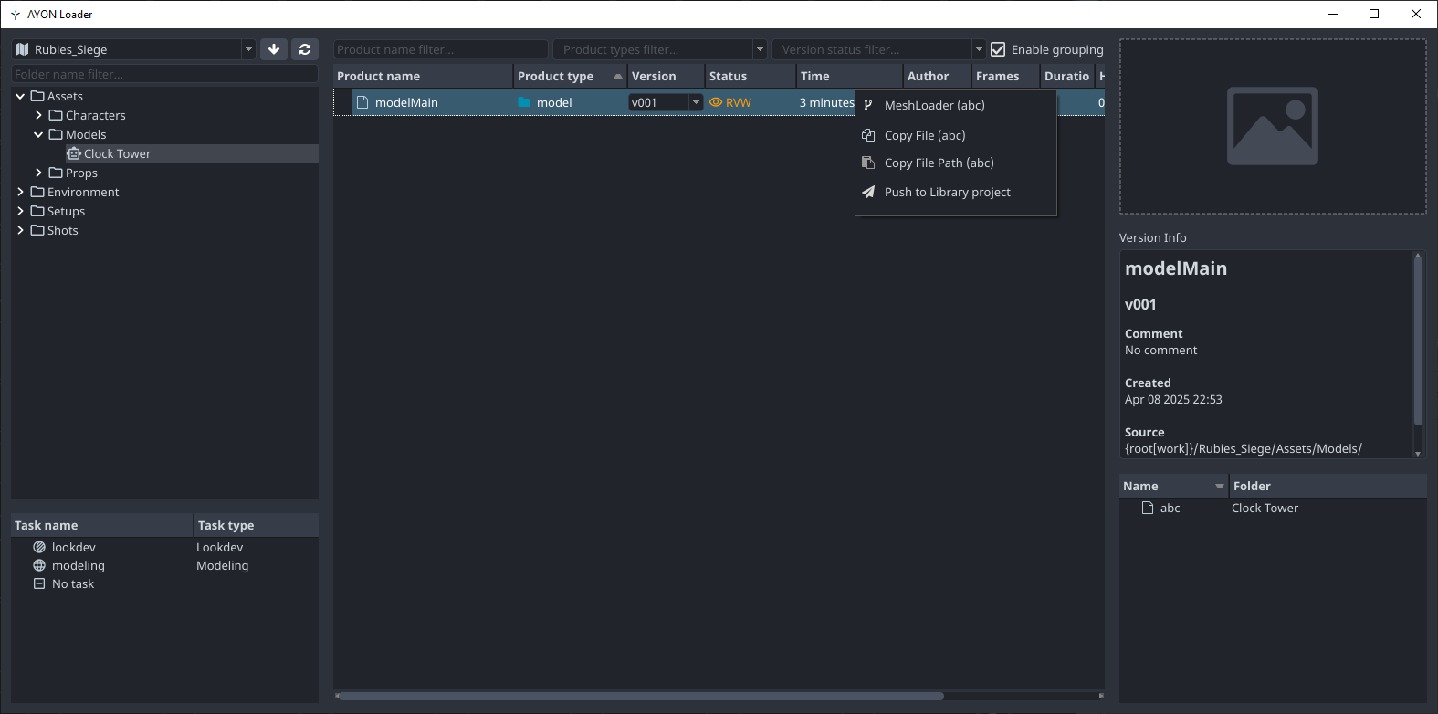Screen dimensions: 1438x714
Task: Select Copy File (abc) menu entry
Action: click(956, 135)
